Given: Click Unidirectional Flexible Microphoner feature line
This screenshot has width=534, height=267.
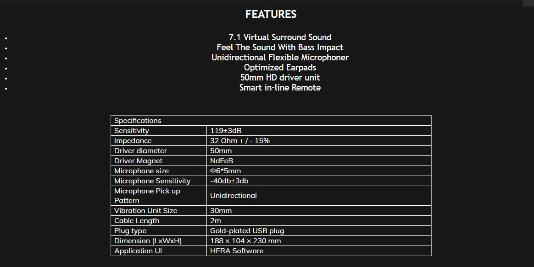Looking at the screenshot, I should [x=280, y=57].
